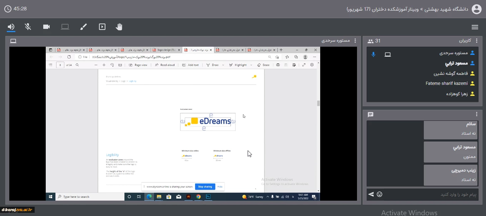Click Windows Start button in shared screen
Image resolution: width=486 pixels, height=216 pixels.
pyautogui.click(x=50, y=196)
